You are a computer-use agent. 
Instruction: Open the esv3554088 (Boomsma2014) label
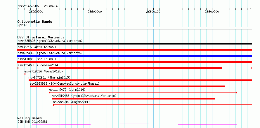click(x=39, y=65)
